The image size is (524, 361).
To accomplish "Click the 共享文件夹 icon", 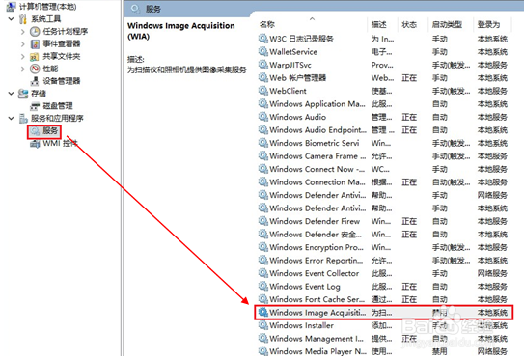I will click(35, 57).
